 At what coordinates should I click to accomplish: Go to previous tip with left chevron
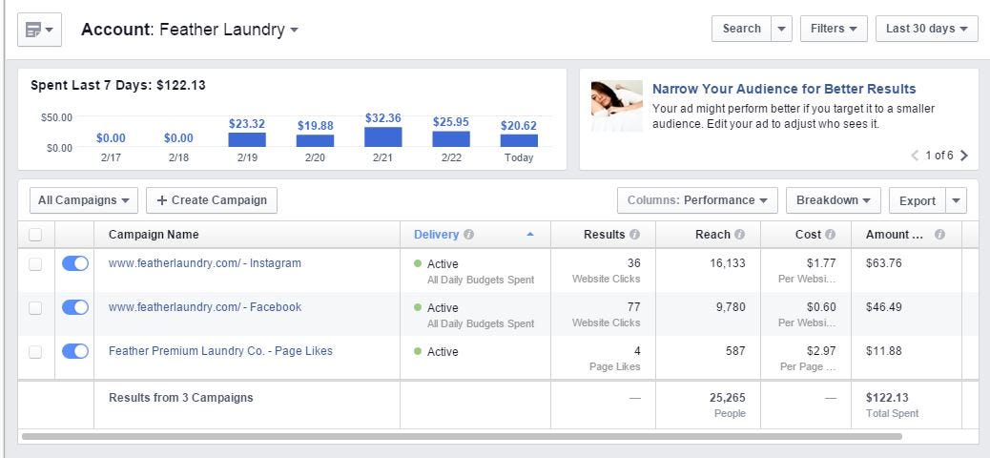[915, 156]
